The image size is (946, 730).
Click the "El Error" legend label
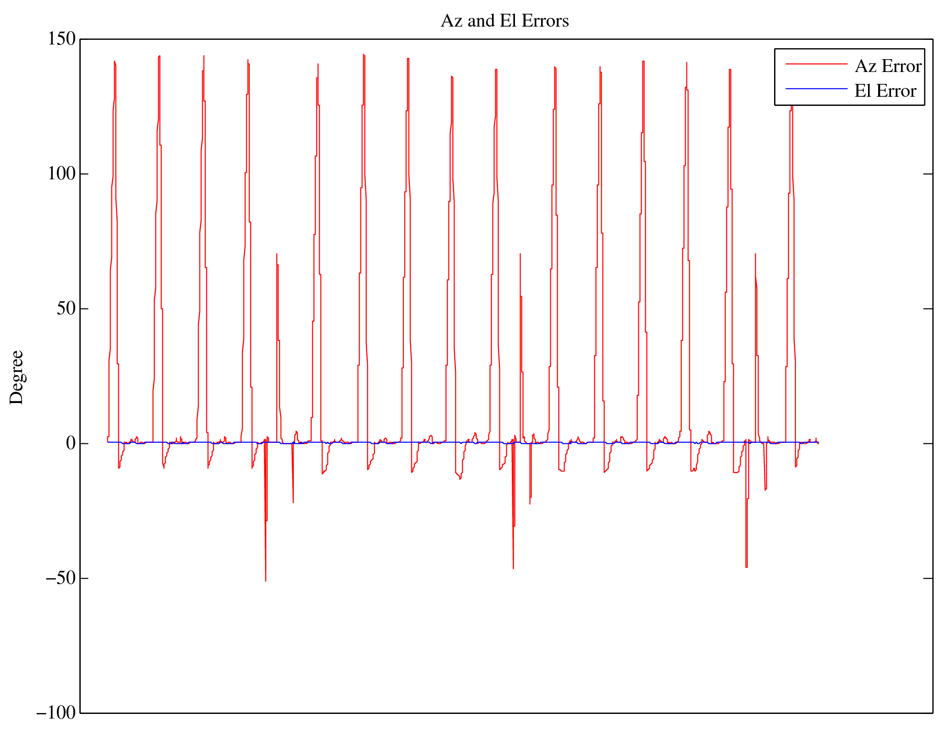(885, 91)
